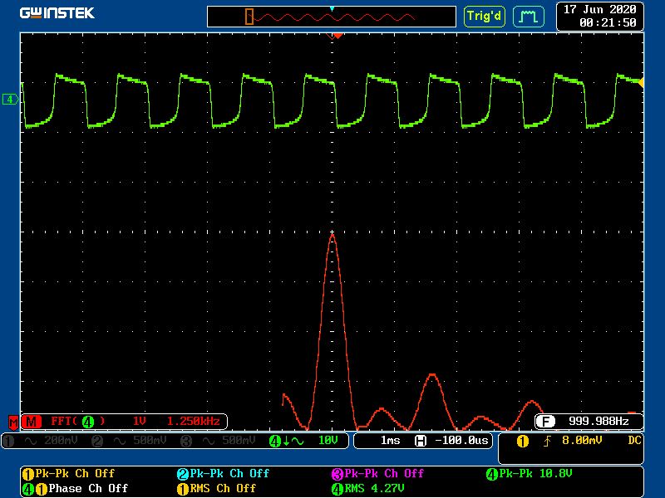665x498 pixels.
Task: Click the channel 1 number indicator
Action: (9, 441)
